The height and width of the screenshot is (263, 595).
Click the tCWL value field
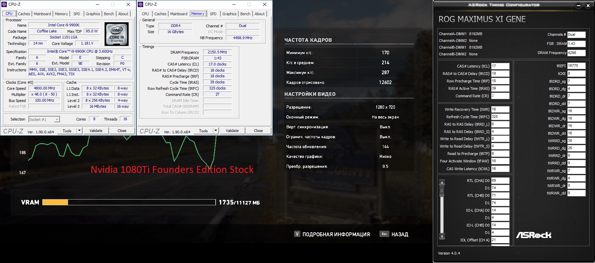click(x=500, y=169)
